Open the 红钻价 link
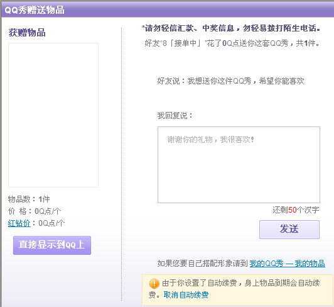This screenshot has height=307, width=334. click(x=19, y=223)
